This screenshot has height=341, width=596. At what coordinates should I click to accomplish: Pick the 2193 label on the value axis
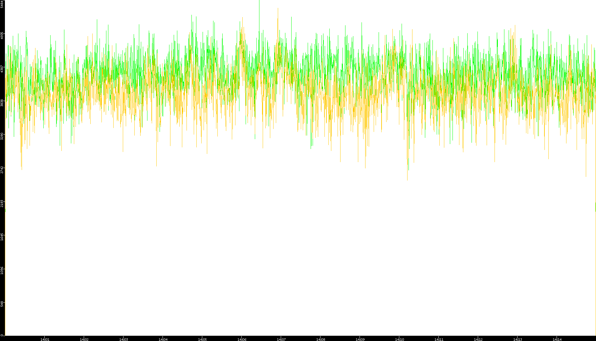(x=2, y=203)
